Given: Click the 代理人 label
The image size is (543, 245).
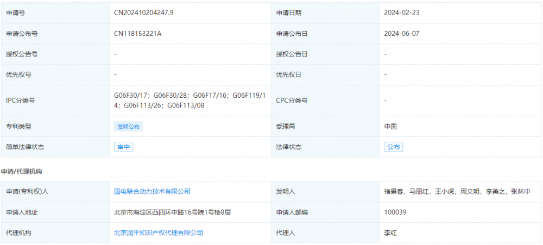Looking at the screenshot, I should pos(286,233).
